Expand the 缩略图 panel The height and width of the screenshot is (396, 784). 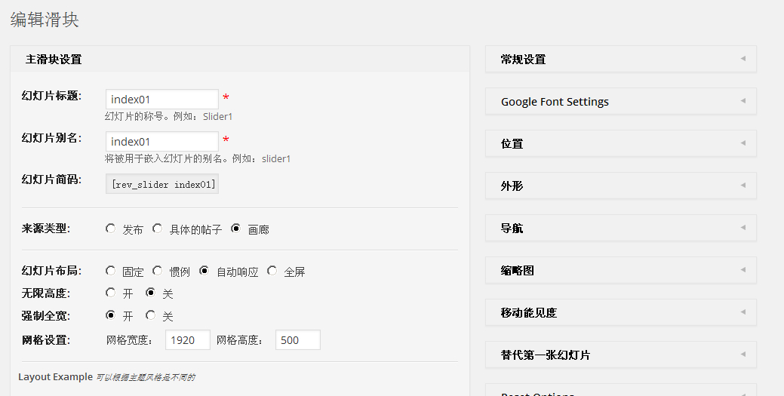pyautogui.click(x=620, y=270)
